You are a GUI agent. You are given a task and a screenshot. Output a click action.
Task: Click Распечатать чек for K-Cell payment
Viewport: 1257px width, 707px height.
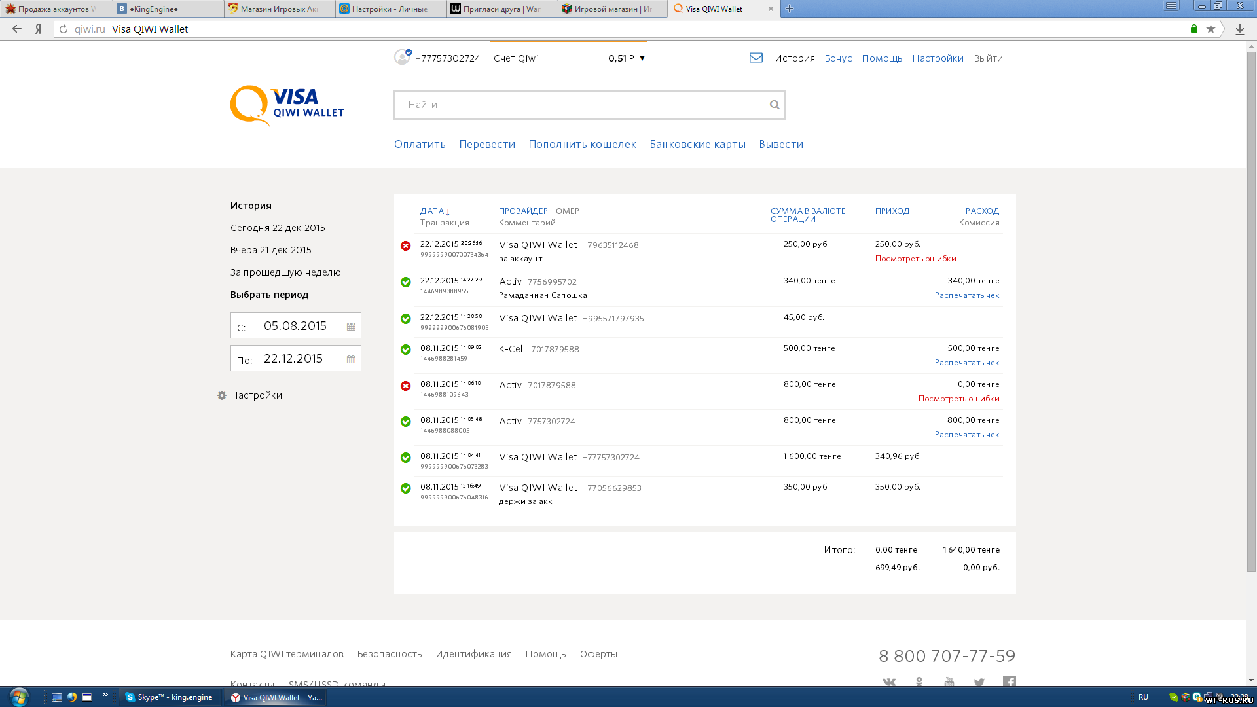tap(966, 363)
